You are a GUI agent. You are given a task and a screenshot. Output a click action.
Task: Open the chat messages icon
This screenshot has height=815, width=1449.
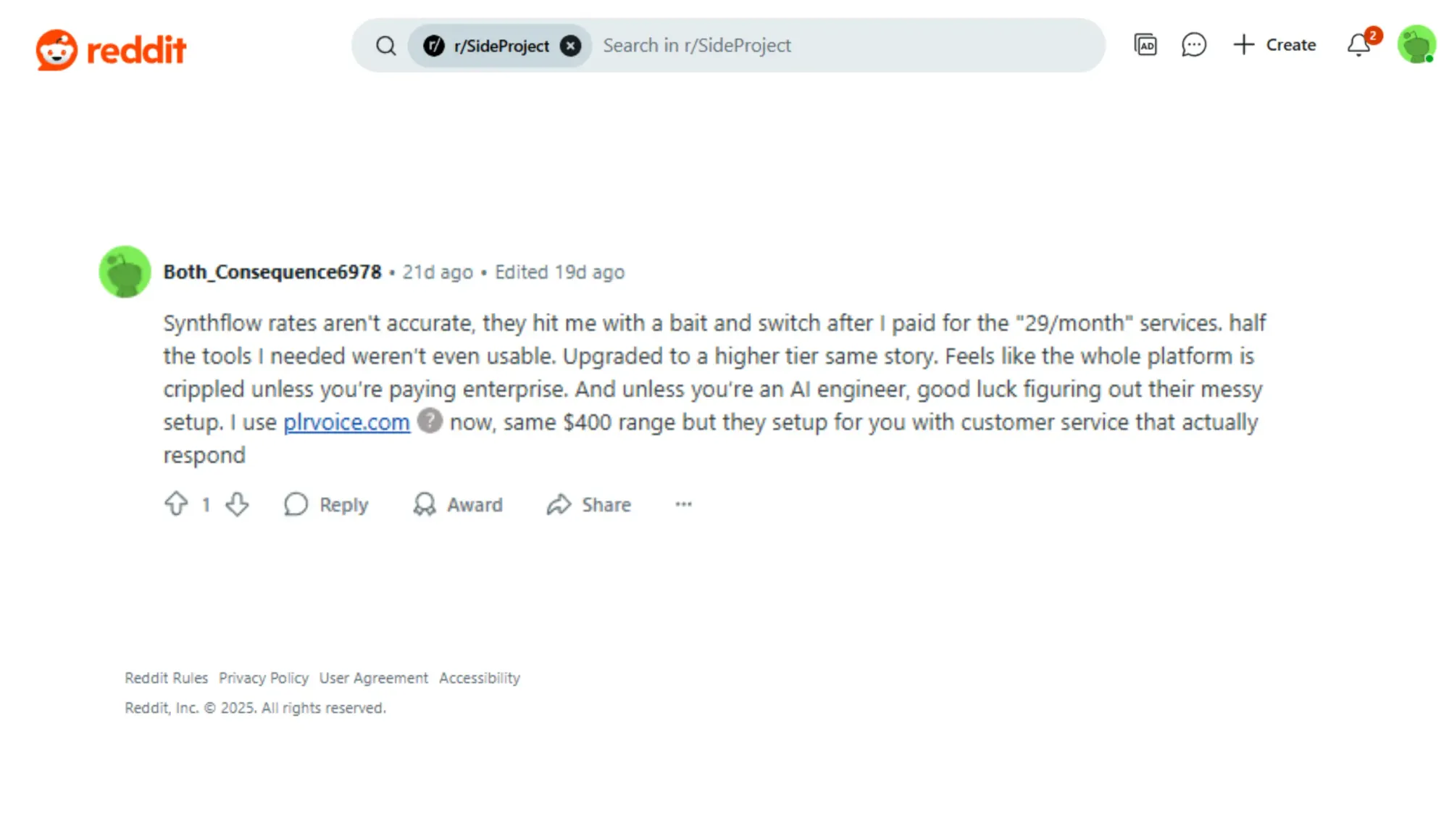[1193, 45]
